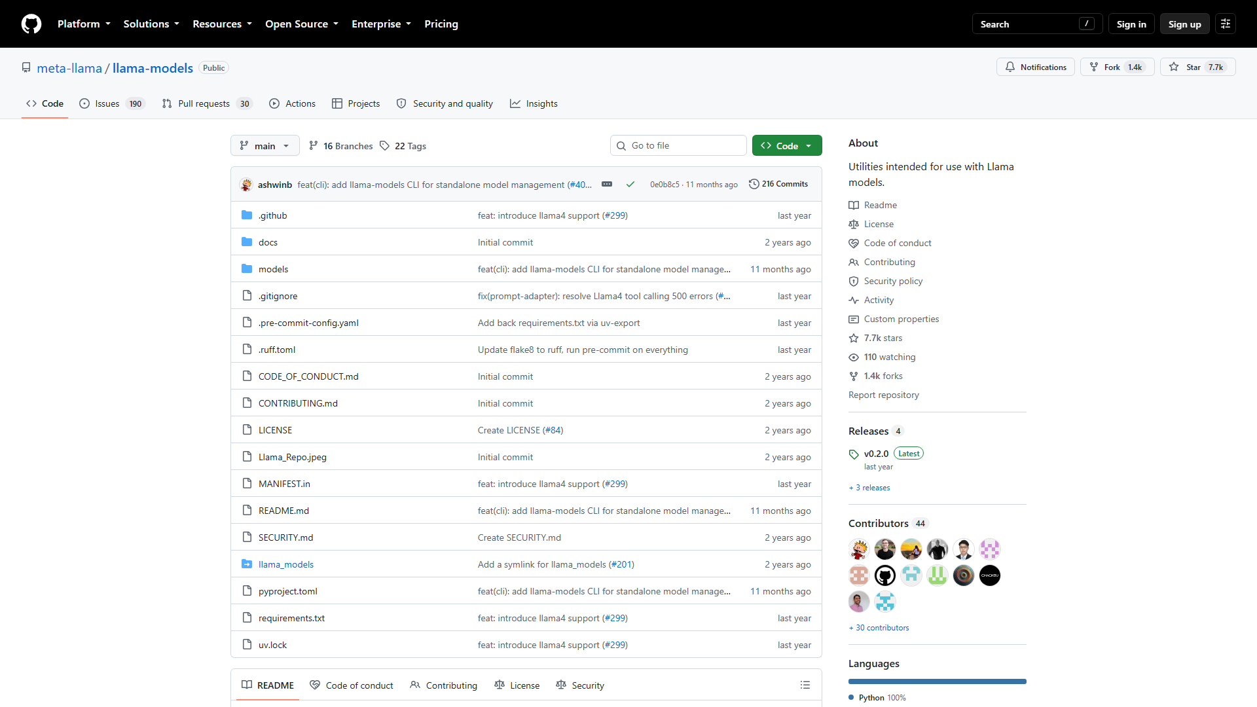View the commit check status icon
This screenshot has width=1257, height=707.
[630, 185]
